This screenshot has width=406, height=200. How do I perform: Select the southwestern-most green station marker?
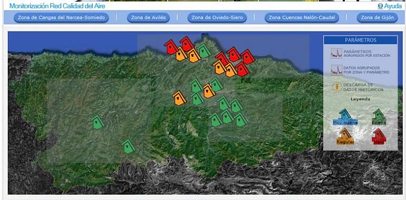tap(129, 146)
